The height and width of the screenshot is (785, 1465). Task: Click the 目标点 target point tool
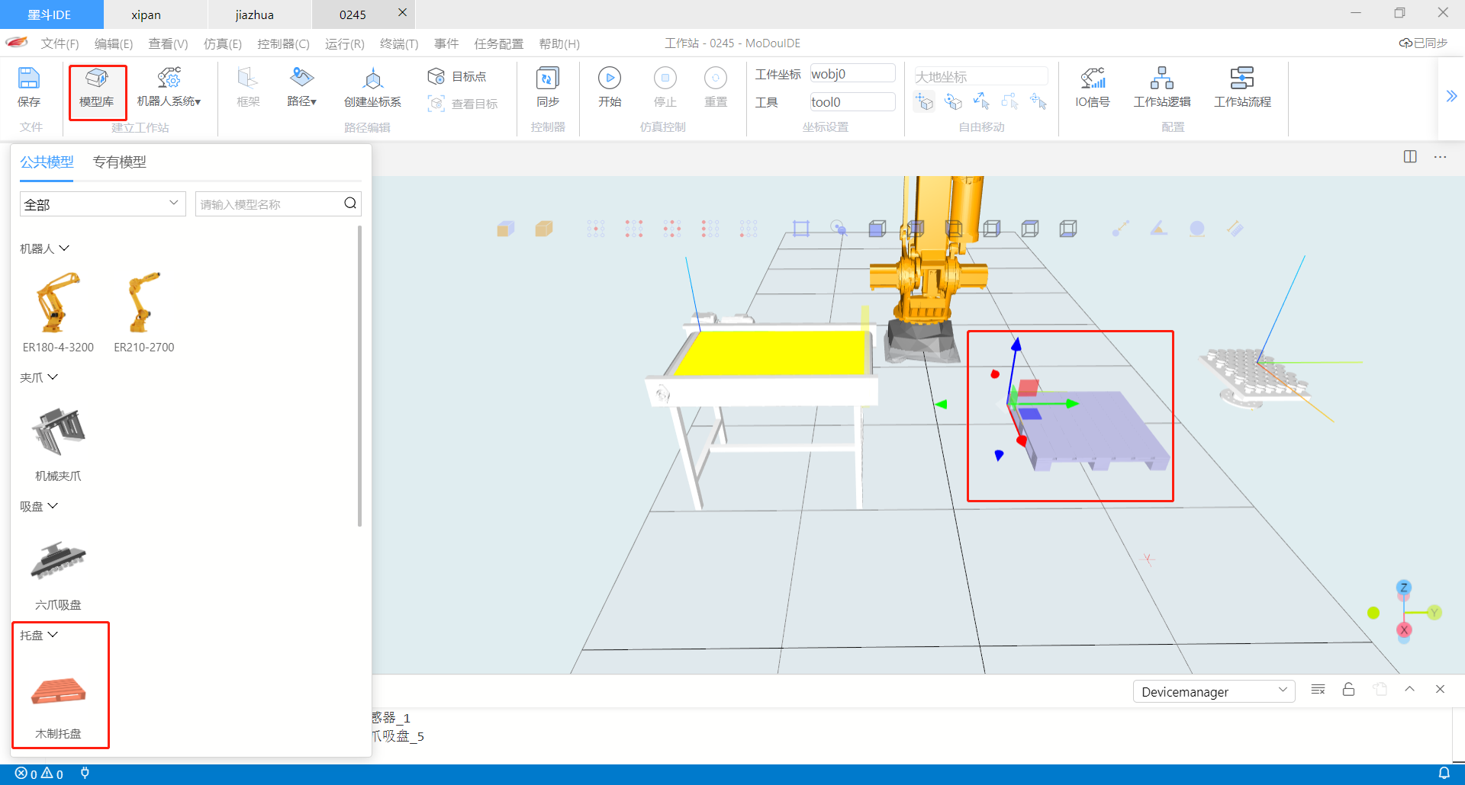pyautogui.click(x=458, y=76)
